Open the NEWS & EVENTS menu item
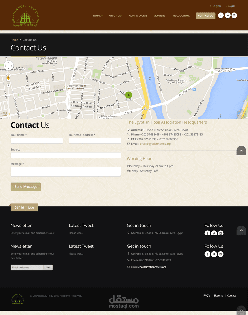248x315 pixels. click(x=138, y=16)
